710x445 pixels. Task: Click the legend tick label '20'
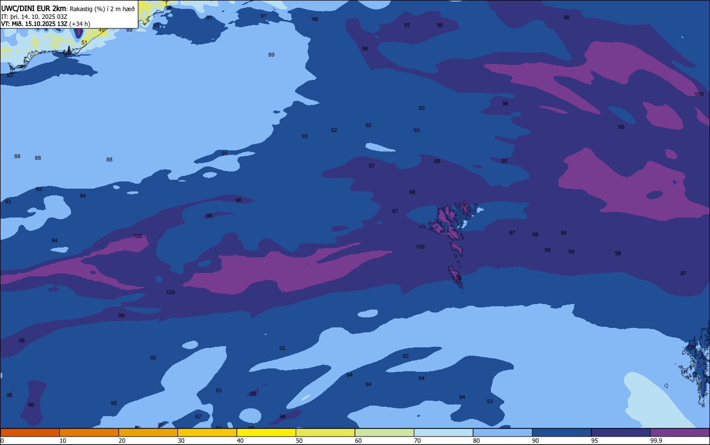(122, 441)
